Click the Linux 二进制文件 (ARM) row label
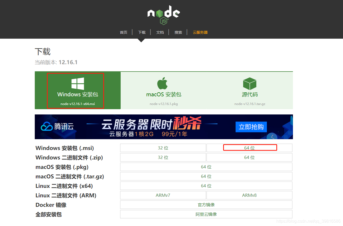Screen dimensions: 343x226 [x=66, y=195]
